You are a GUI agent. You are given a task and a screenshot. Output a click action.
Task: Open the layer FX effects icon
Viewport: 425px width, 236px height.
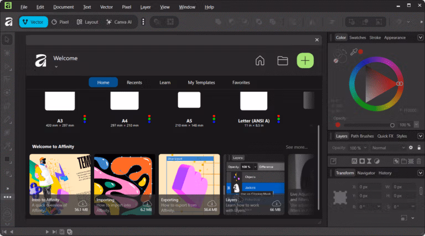coord(354,161)
